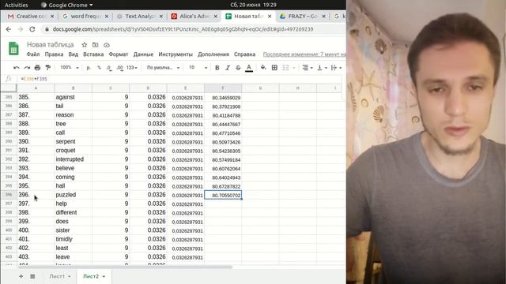This screenshot has height=284, width=506.
Task: Click the Chrome address bar URL
Action: tap(183, 29)
